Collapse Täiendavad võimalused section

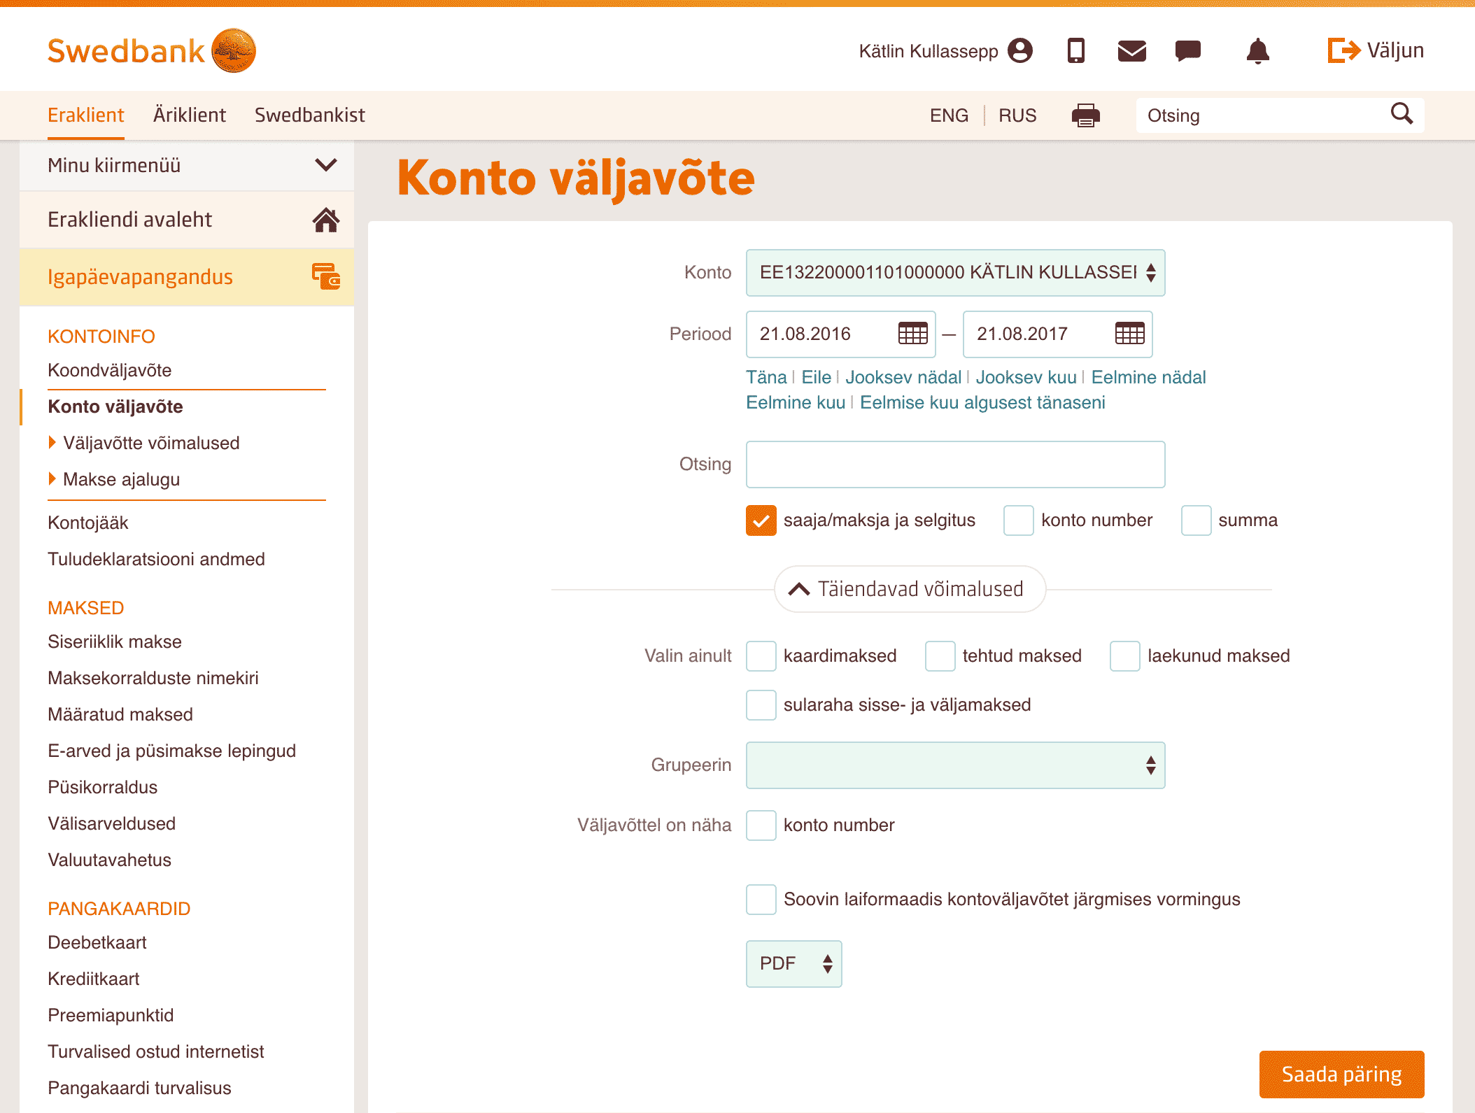(910, 589)
